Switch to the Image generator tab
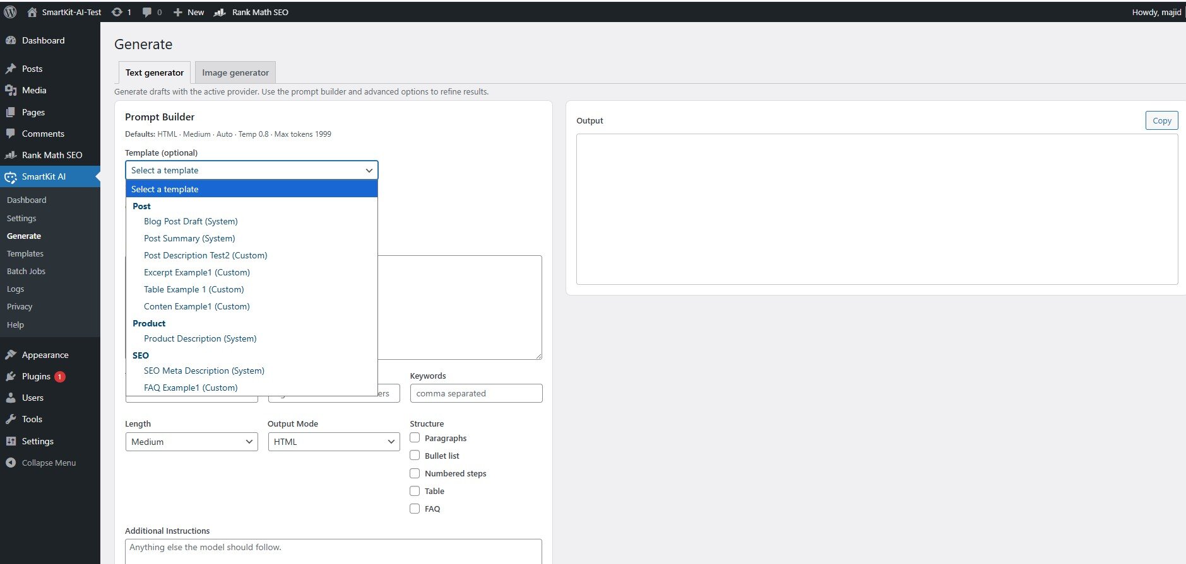The width and height of the screenshot is (1186, 564). point(235,72)
